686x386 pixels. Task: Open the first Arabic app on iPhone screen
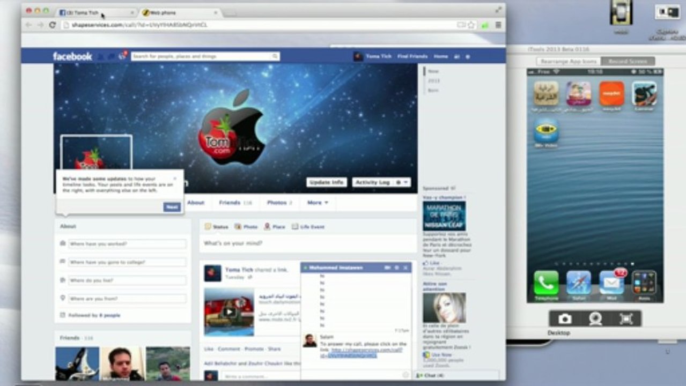tap(547, 93)
